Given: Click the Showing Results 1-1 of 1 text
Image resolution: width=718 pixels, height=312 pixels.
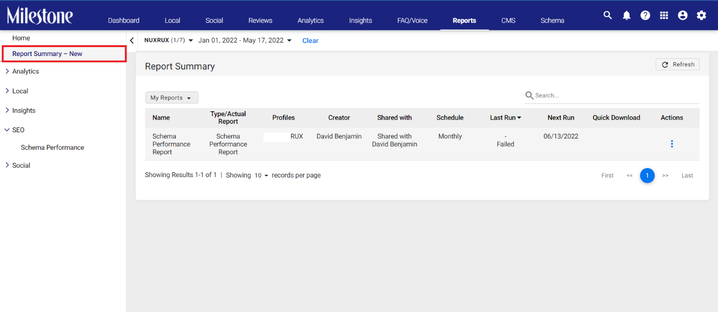Looking at the screenshot, I should tap(180, 175).
